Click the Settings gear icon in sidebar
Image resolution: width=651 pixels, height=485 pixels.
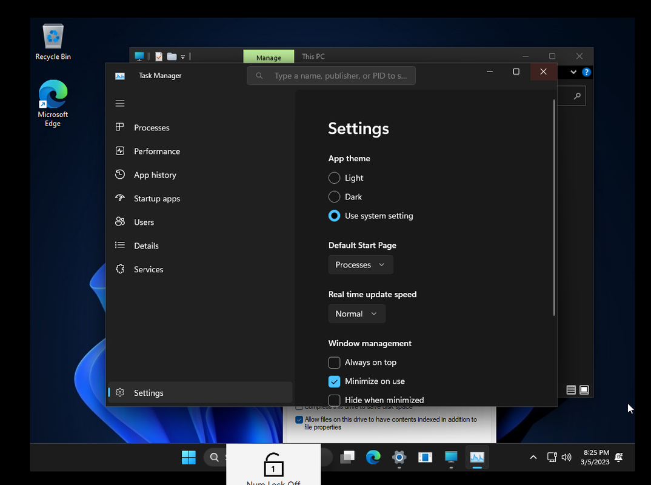pos(120,392)
